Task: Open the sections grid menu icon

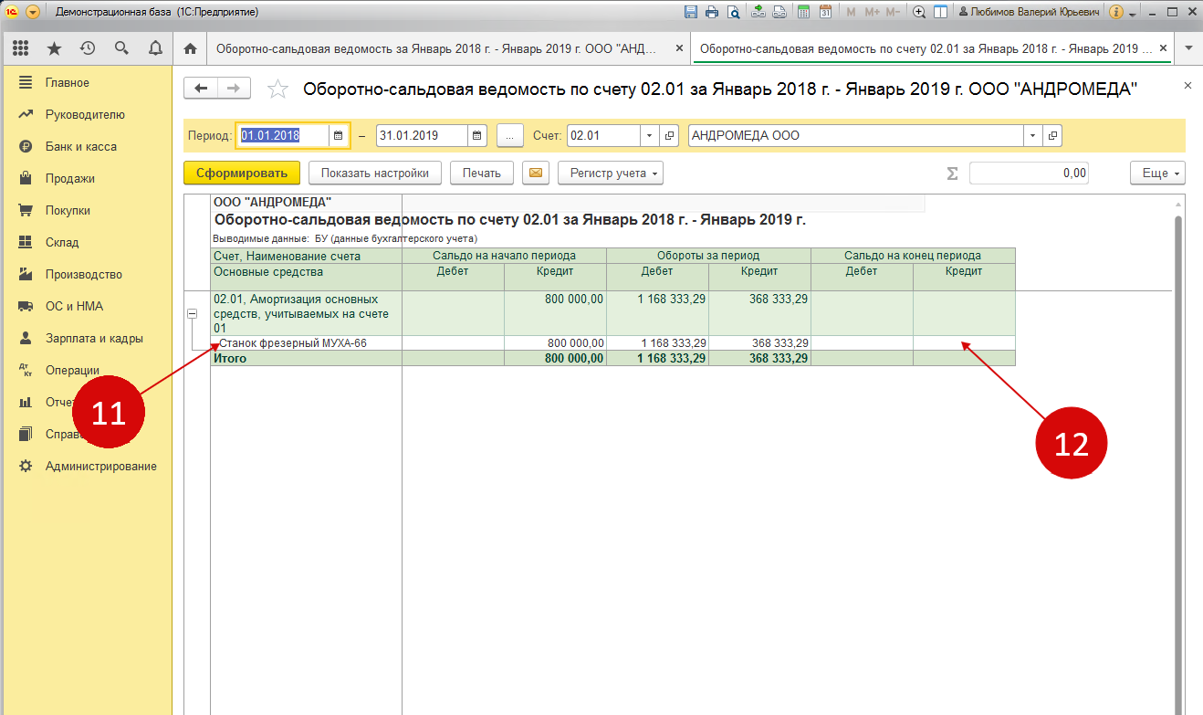Action: click(20, 48)
